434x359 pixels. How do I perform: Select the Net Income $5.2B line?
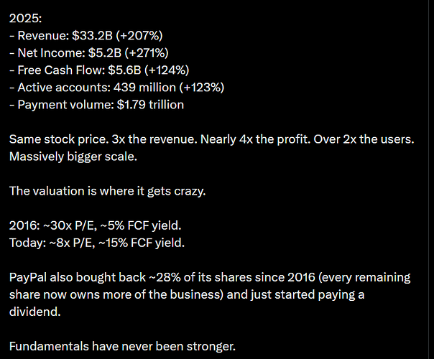89,53
